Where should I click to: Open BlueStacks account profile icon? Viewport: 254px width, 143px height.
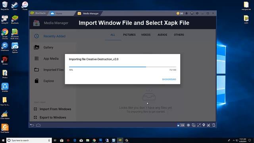click(192, 13)
